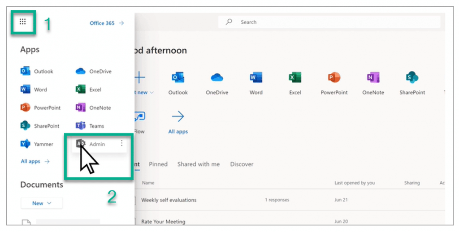The width and height of the screenshot is (459, 232).
Task: Select the Jun 21 date cell
Action: coord(341,200)
